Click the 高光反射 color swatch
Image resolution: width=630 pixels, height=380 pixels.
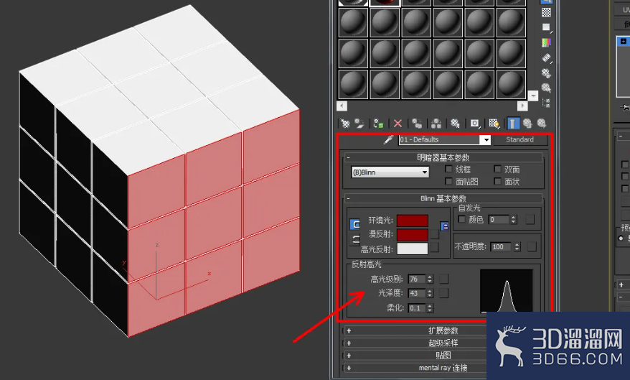pos(413,249)
